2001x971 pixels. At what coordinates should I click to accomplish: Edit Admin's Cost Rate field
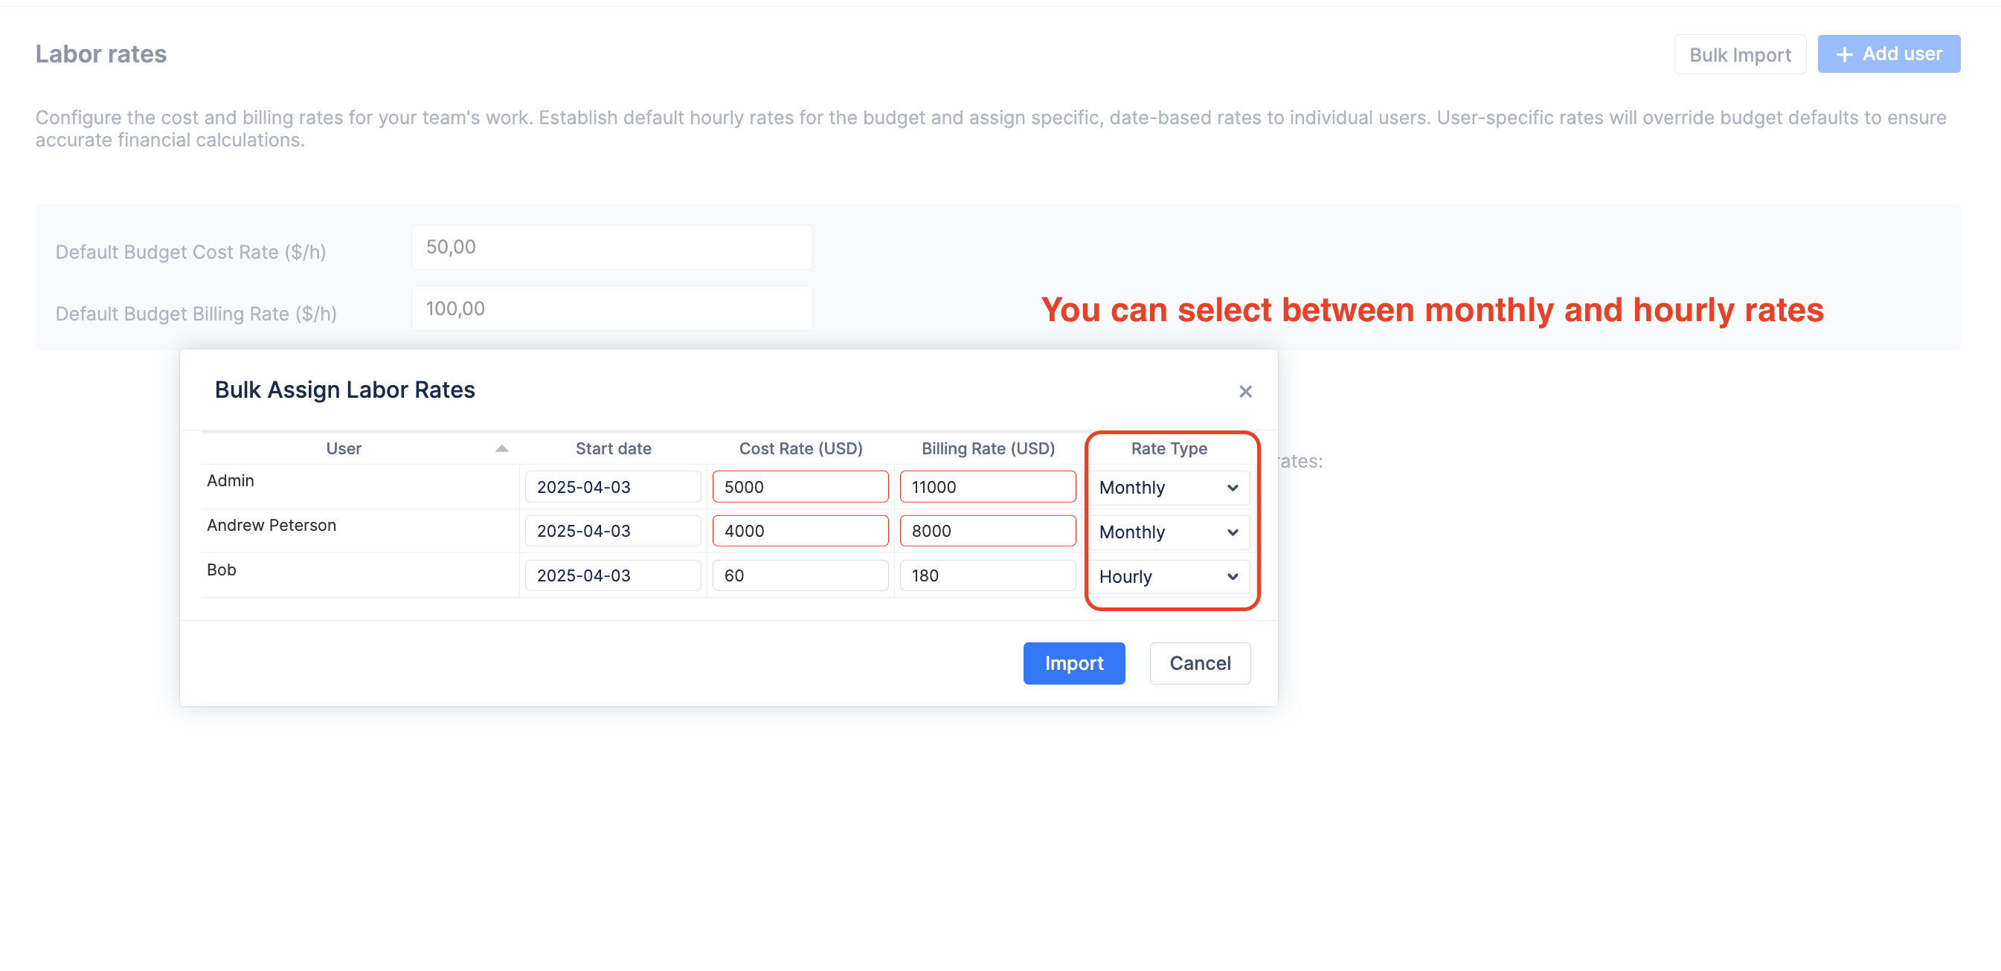(x=800, y=487)
